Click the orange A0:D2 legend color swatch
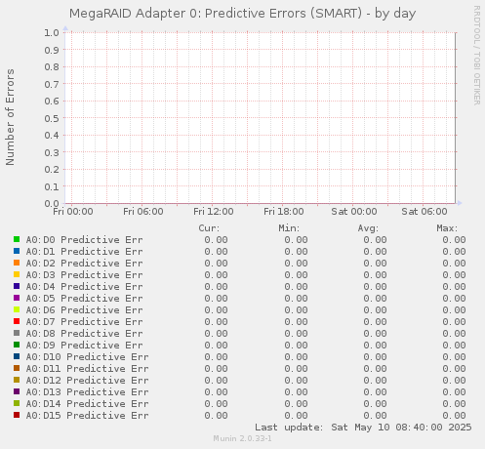The height and width of the screenshot is (449, 485). coord(17,263)
